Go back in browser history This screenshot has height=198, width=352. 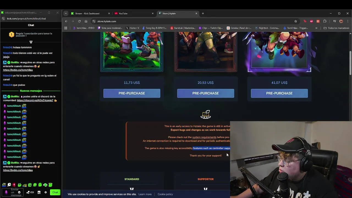tap(66, 21)
